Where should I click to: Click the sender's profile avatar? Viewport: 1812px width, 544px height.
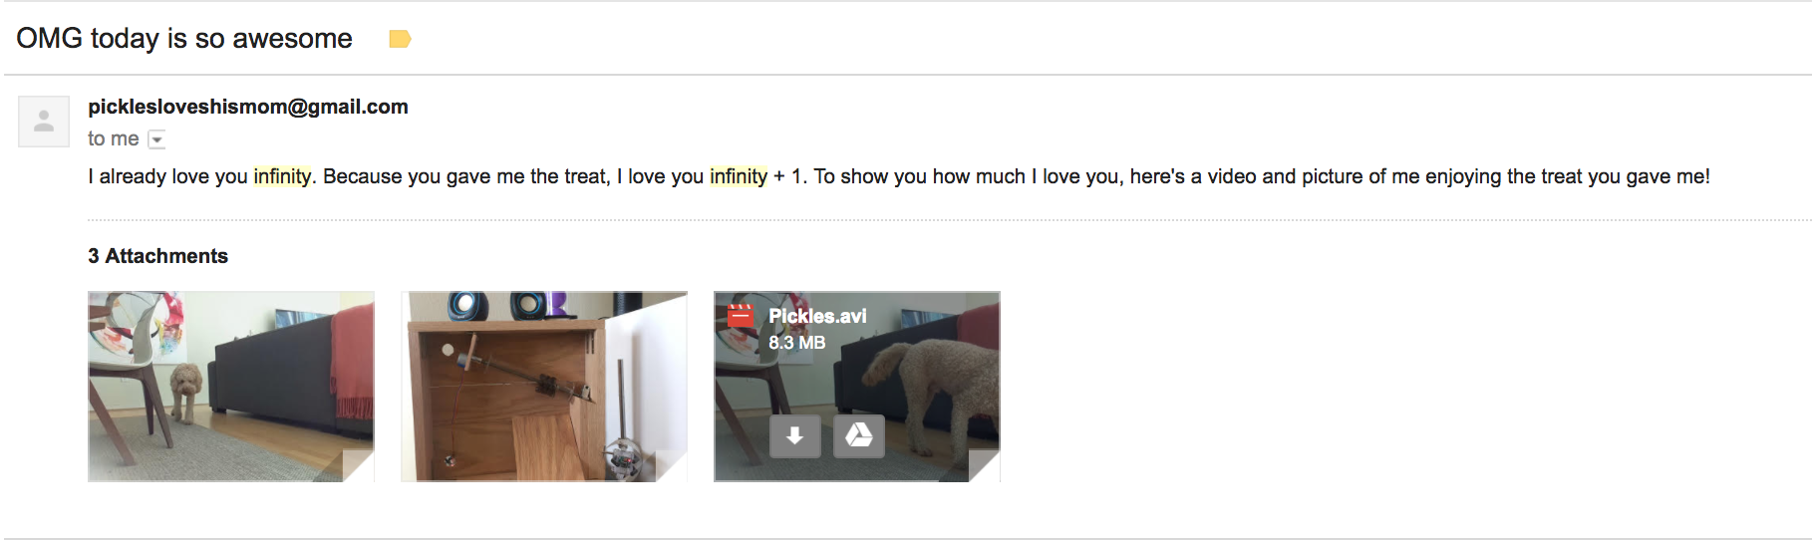pos(44,122)
